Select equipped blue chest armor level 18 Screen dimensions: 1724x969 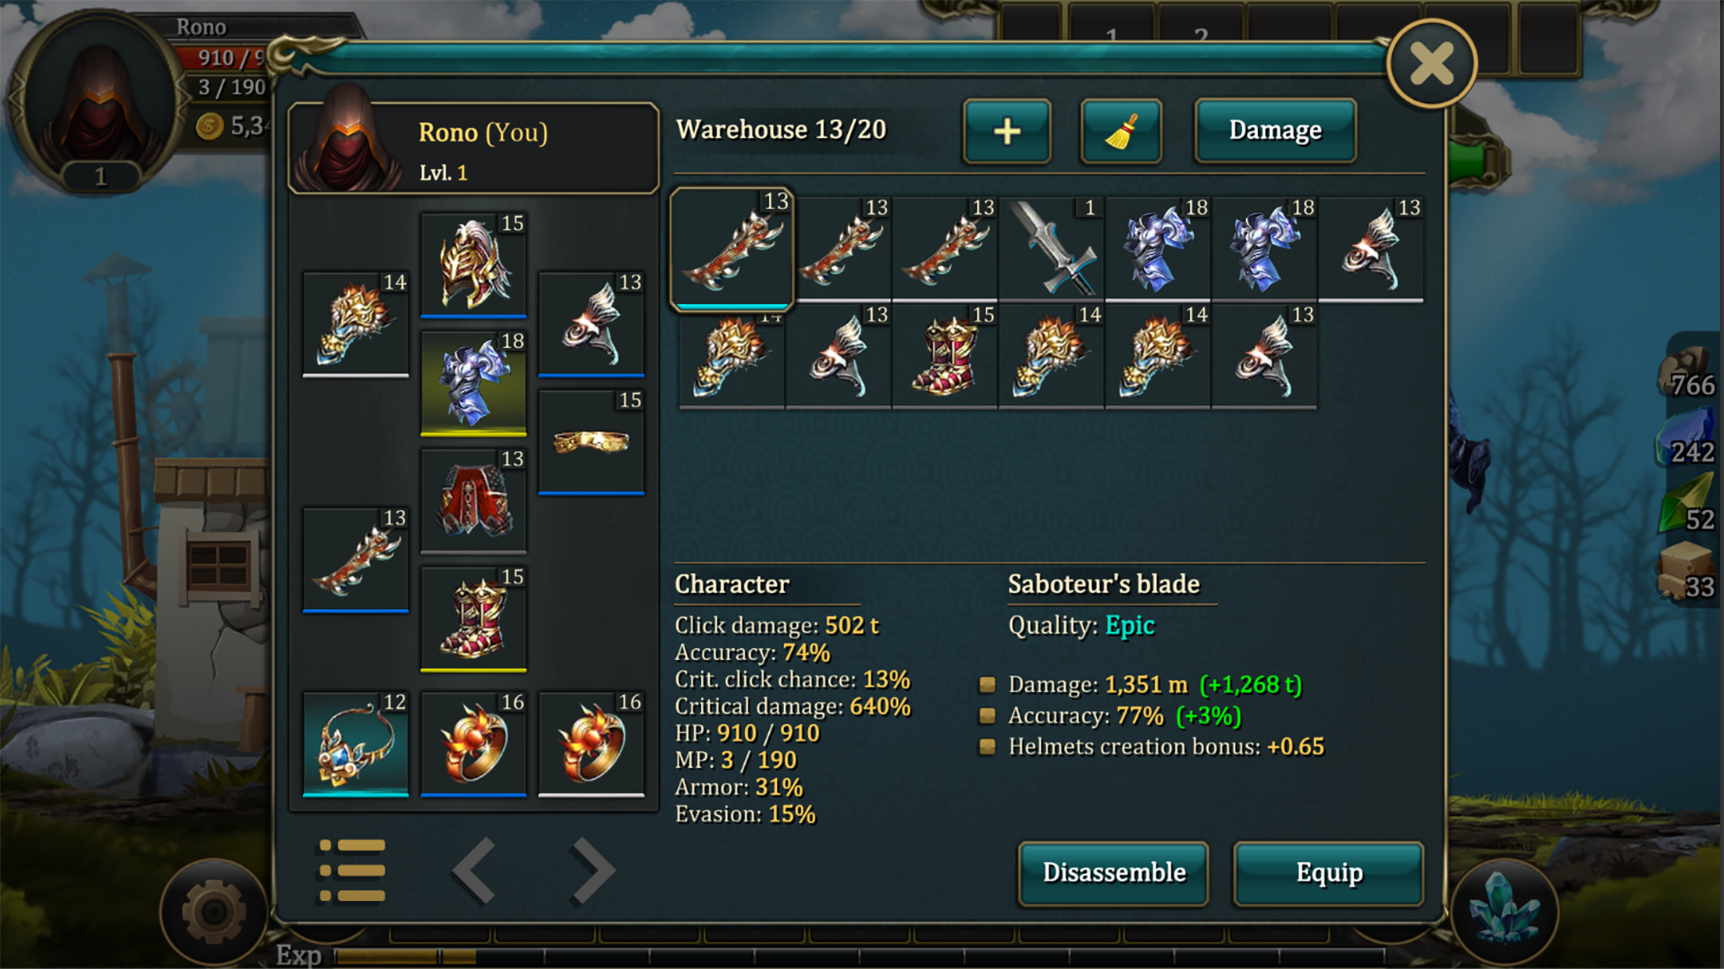pyautogui.click(x=473, y=383)
